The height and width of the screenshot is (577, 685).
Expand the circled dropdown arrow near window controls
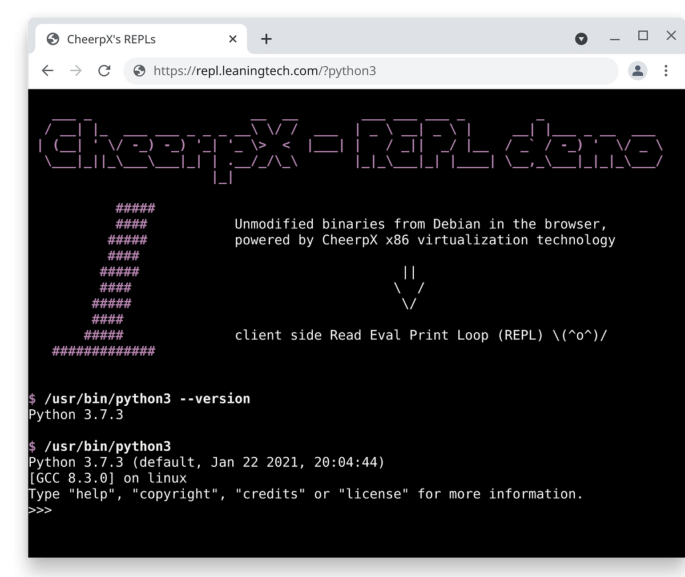[581, 39]
